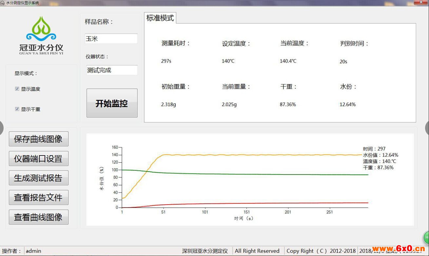
Task: Click the 测量耗时 value 297s
Action: pos(166,61)
